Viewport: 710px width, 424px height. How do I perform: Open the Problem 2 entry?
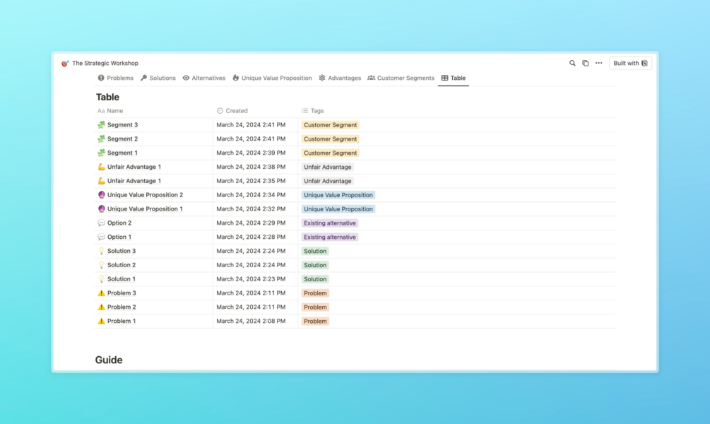[x=122, y=307]
